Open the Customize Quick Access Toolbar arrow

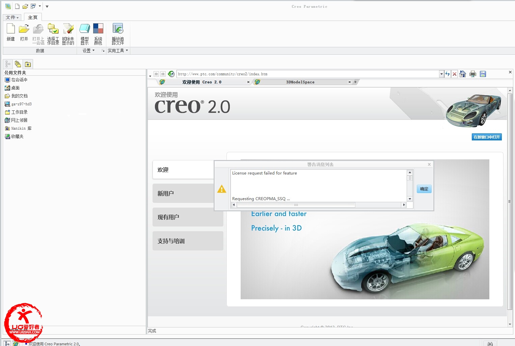[x=47, y=6]
